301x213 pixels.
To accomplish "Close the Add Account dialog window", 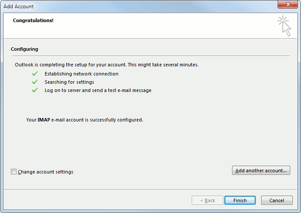I will click(287, 6).
